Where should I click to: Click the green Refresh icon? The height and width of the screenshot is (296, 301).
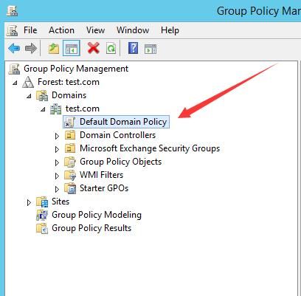click(111, 48)
